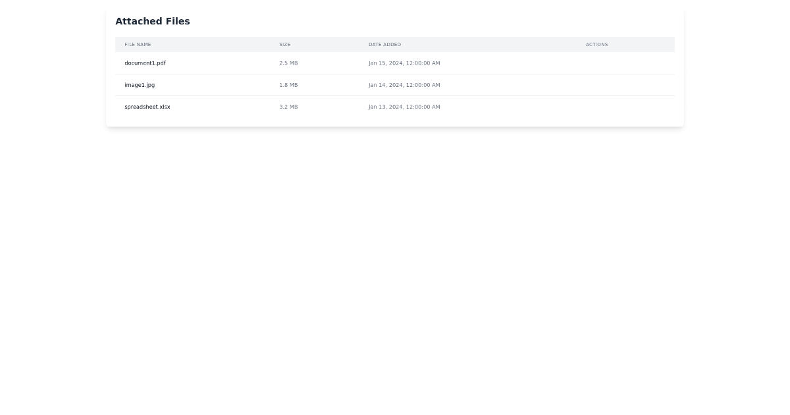Click the Jan 13, 2024 date for spreadsheet.xlsx
This screenshot has width=790, height=415.
pyautogui.click(x=404, y=107)
